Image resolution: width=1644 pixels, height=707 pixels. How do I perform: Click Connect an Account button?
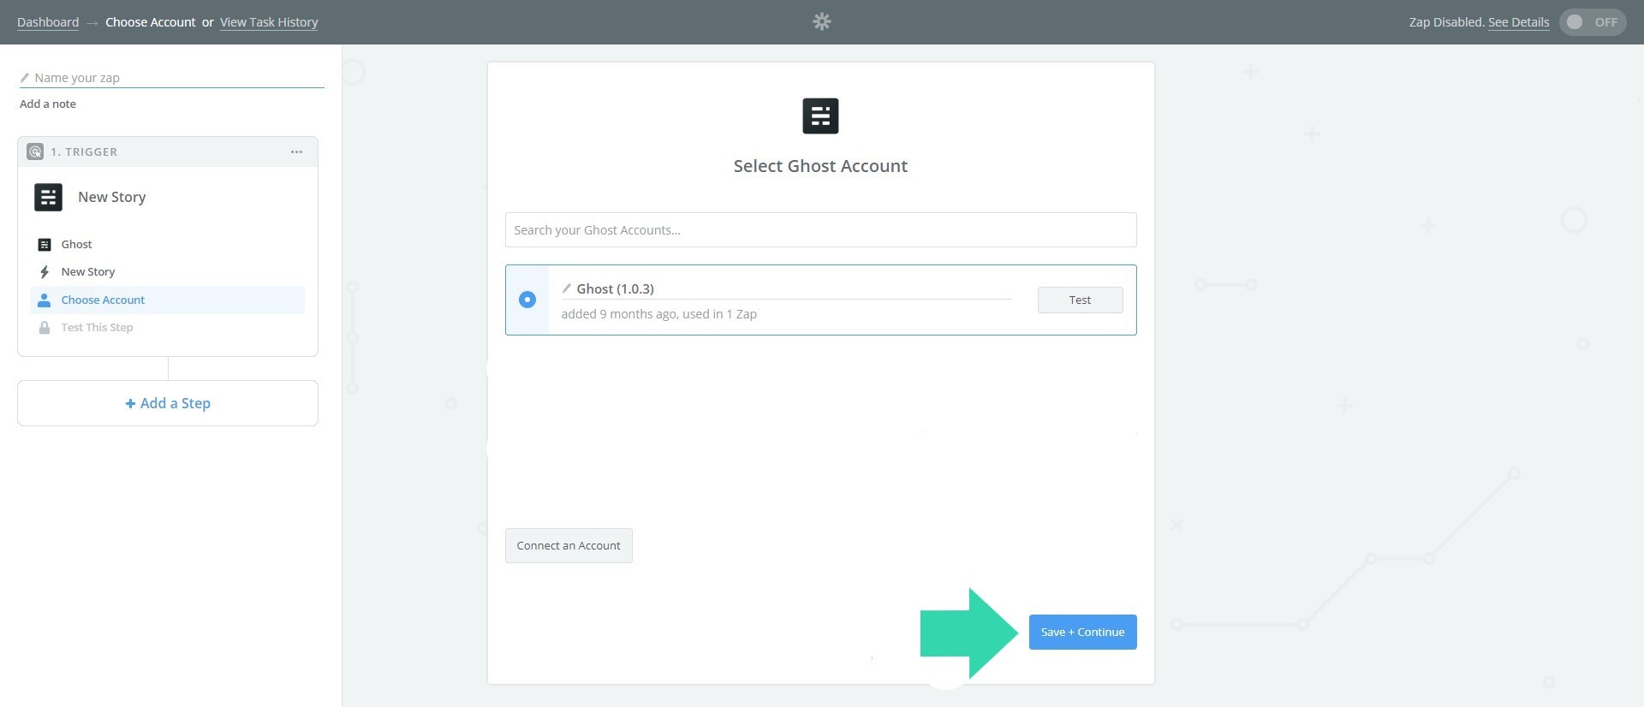tap(569, 546)
